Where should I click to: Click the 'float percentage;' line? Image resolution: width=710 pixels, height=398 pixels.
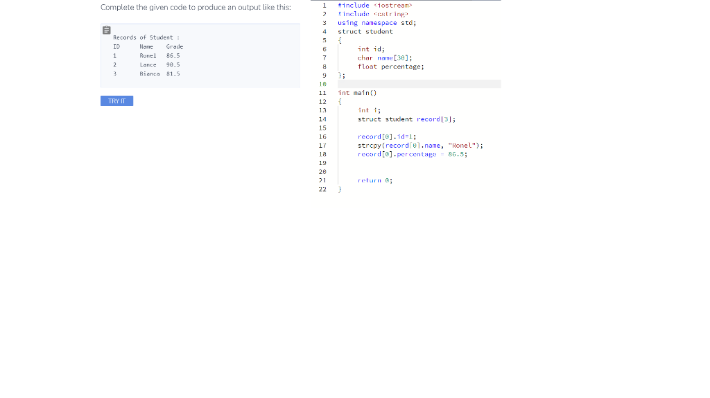(391, 67)
